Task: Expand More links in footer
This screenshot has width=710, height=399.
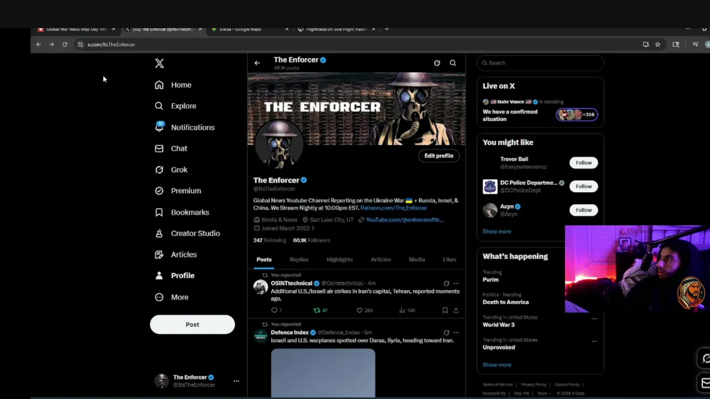Action: [544, 393]
